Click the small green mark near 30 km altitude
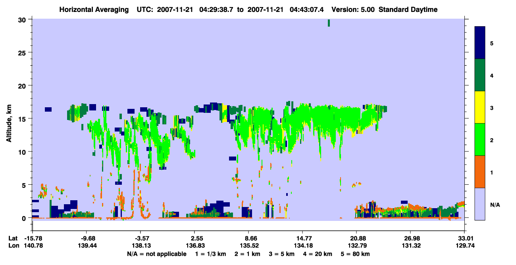516x265 pixels. [329, 23]
